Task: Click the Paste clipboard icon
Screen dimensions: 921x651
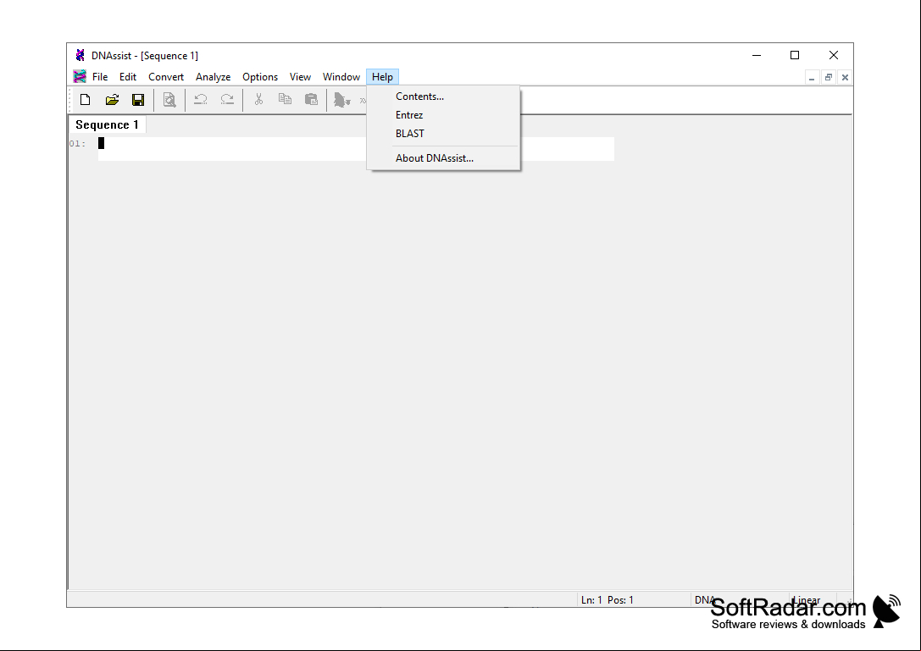Action: 311,100
